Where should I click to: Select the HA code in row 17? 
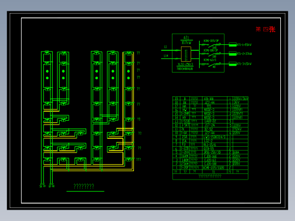184,106
